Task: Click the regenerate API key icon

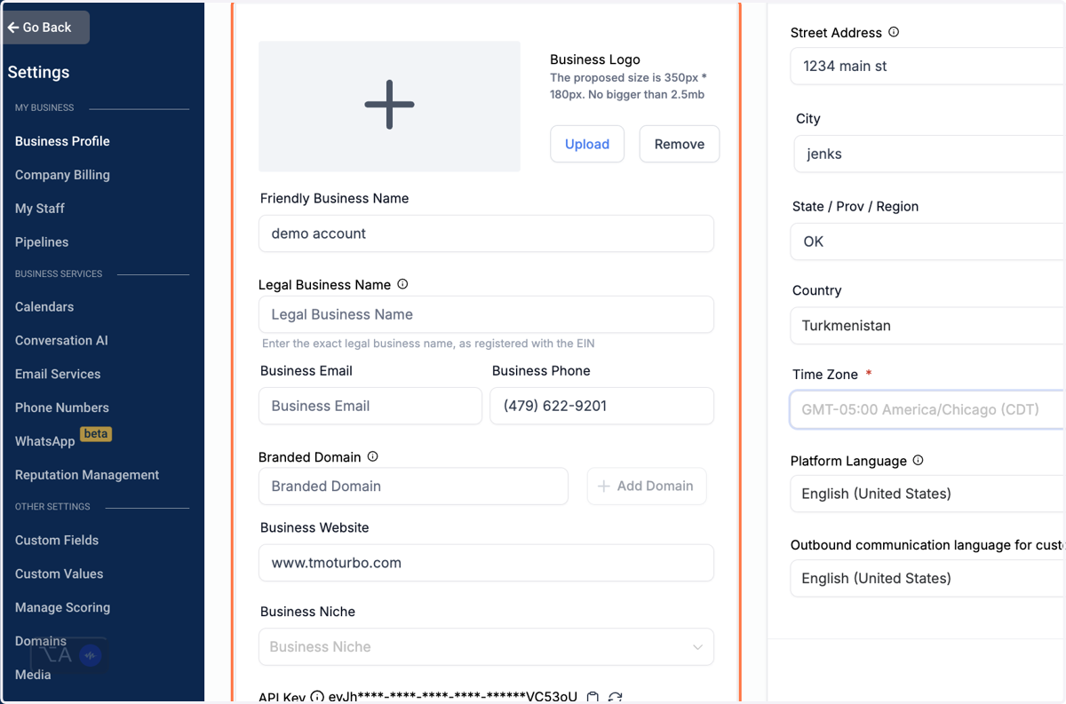Action: 615,697
